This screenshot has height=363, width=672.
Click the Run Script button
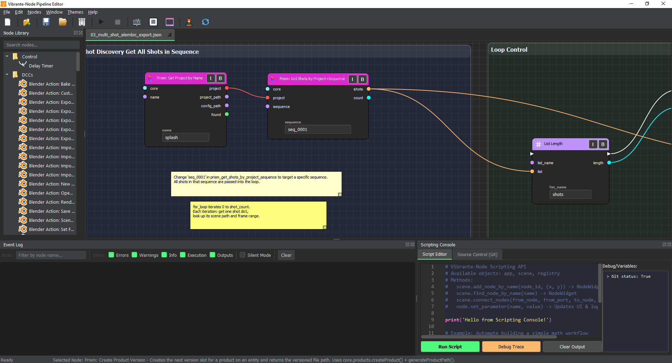[x=450, y=347]
